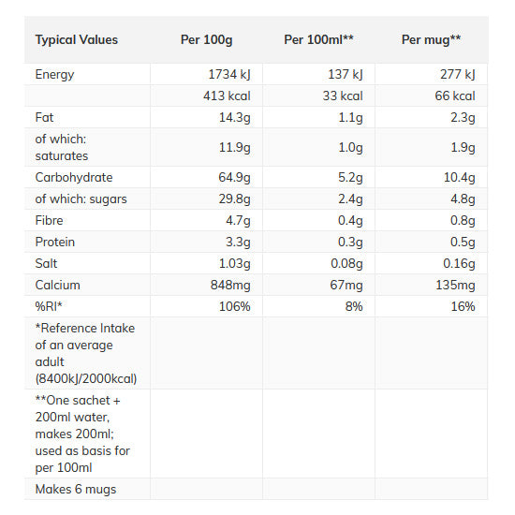The height and width of the screenshot is (515, 515).
Task: Click the Reference Intake footnote text
Action: point(86,353)
